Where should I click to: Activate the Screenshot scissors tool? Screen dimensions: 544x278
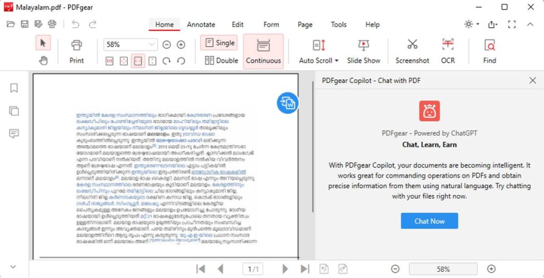[412, 52]
